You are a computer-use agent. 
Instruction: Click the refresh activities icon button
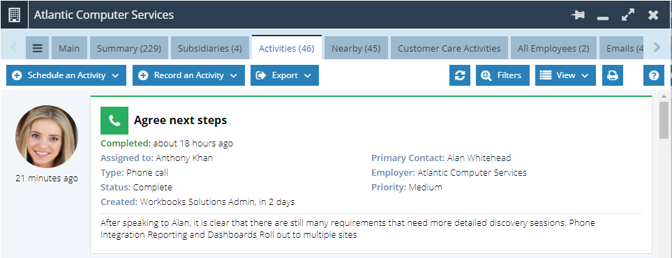460,75
